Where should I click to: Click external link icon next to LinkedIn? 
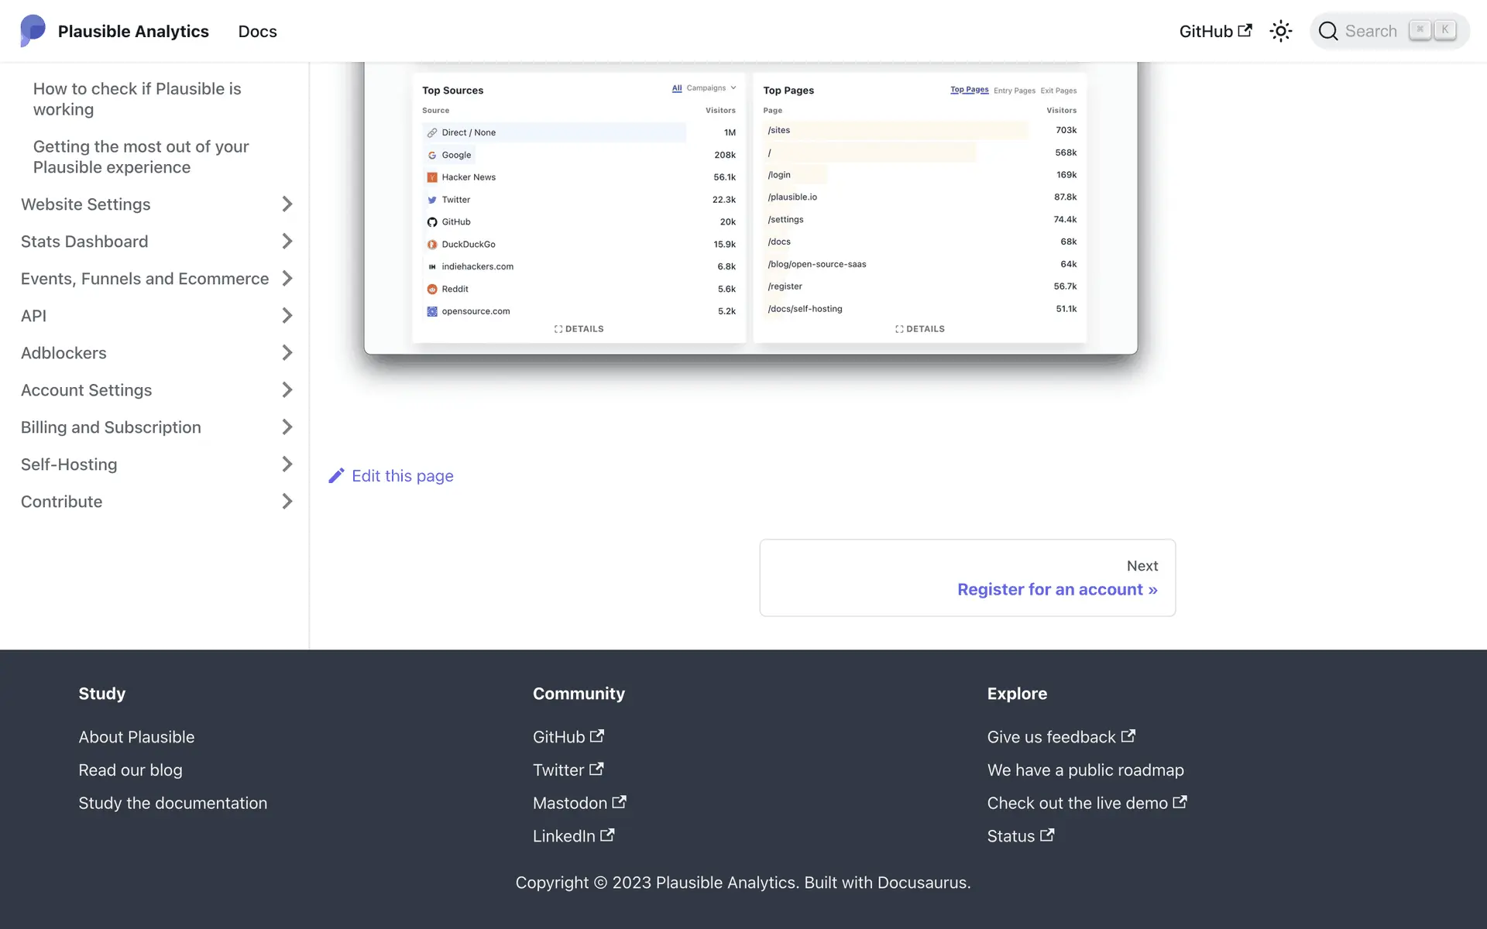click(x=607, y=835)
